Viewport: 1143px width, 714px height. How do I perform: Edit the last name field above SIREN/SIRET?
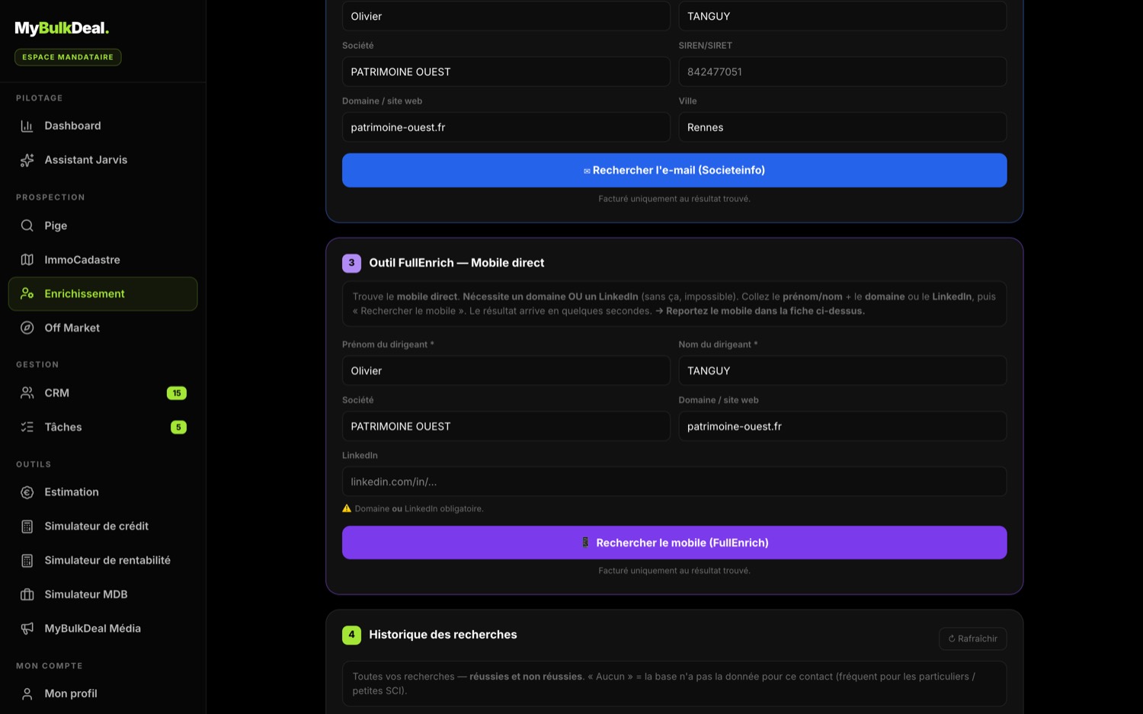point(843,16)
